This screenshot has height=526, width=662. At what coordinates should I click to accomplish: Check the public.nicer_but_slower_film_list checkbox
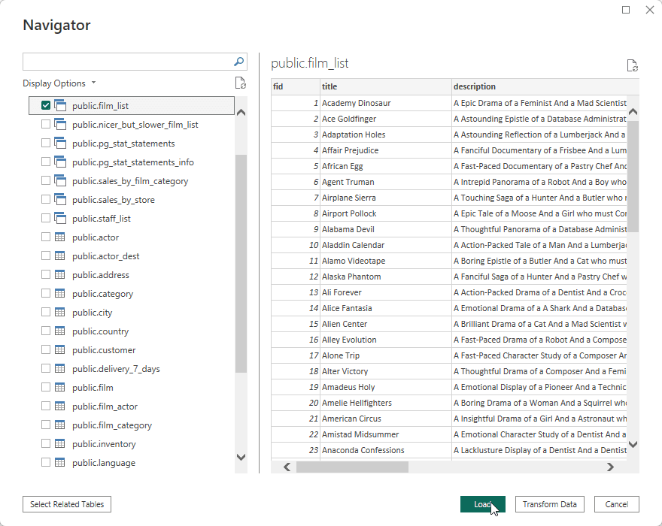(x=46, y=125)
